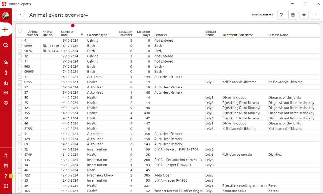This screenshot has height=194, width=323.
Task: Select DIY AI - Sakarun P RF 942768 remark
Action: point(176,149)
